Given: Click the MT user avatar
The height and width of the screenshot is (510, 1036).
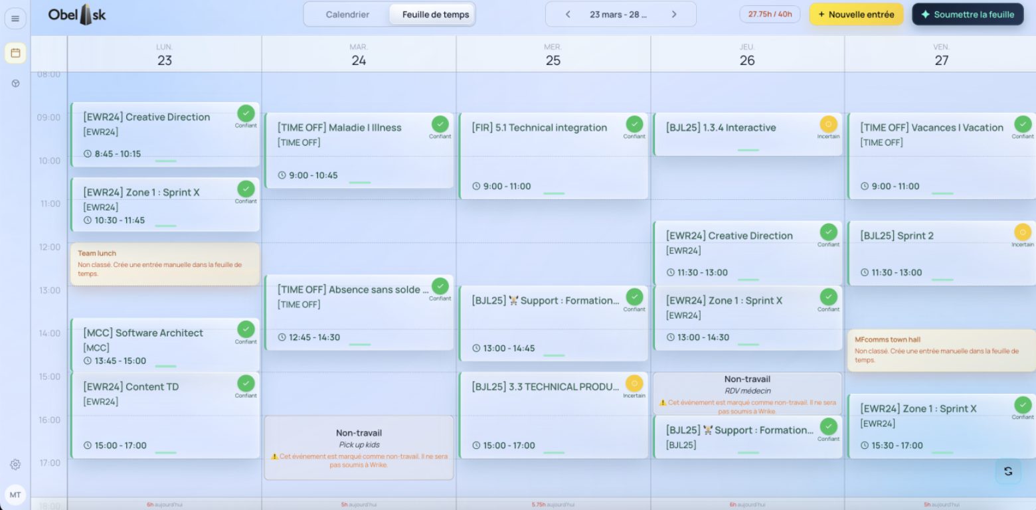Looking at the screenshot, I should tap(15, 495).
